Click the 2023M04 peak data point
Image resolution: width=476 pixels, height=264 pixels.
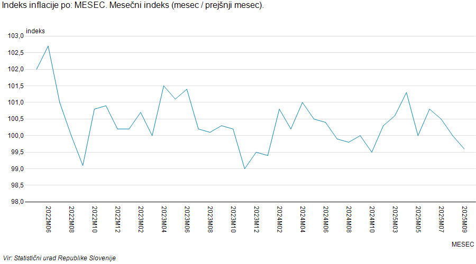click(x=164, y=86)
